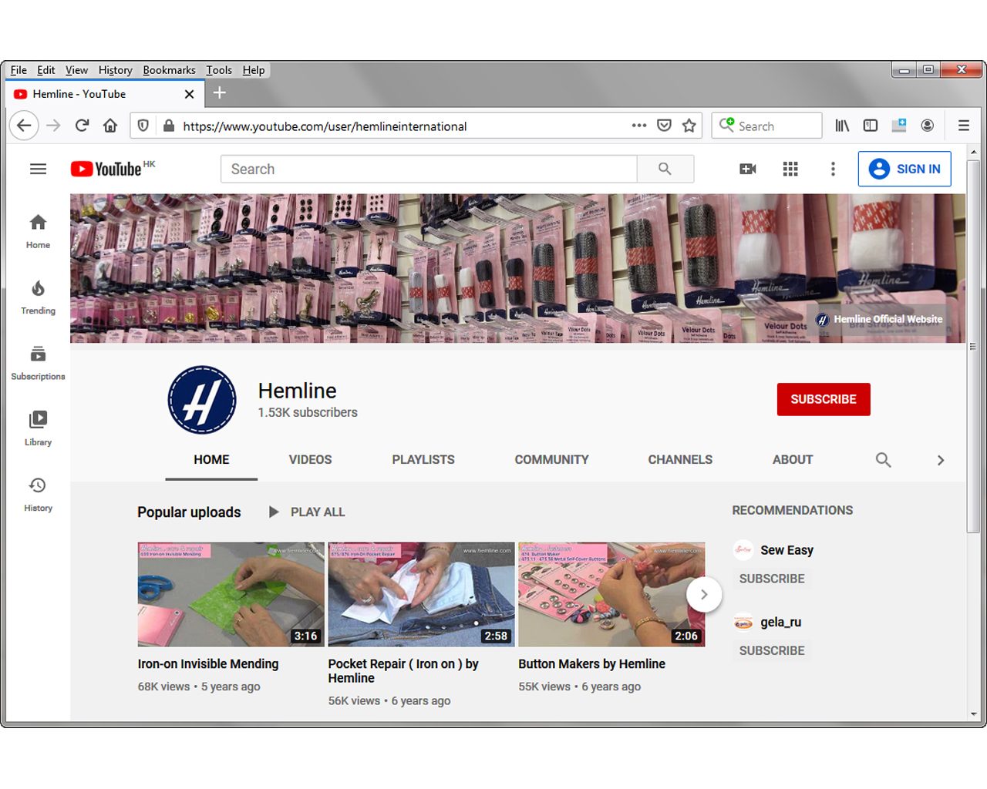The height and width of the screenshot is (789, 987).
Task: Open the YouTube apps grid icon
Action: coord(790,169)
